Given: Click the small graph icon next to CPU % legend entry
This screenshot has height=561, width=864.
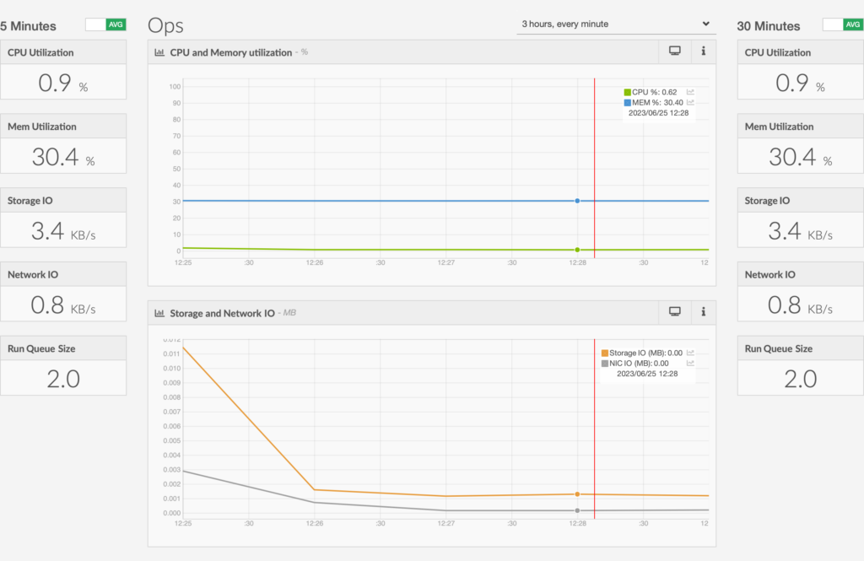Looking at the screenshot, I should [690, 92].
